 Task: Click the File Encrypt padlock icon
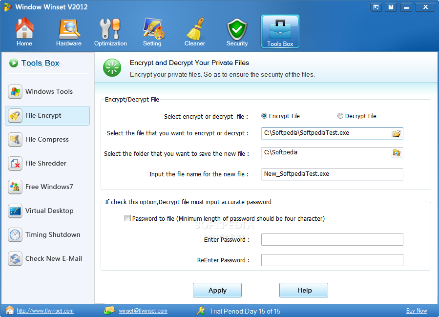pyautogui.click(x=15, y=116)
